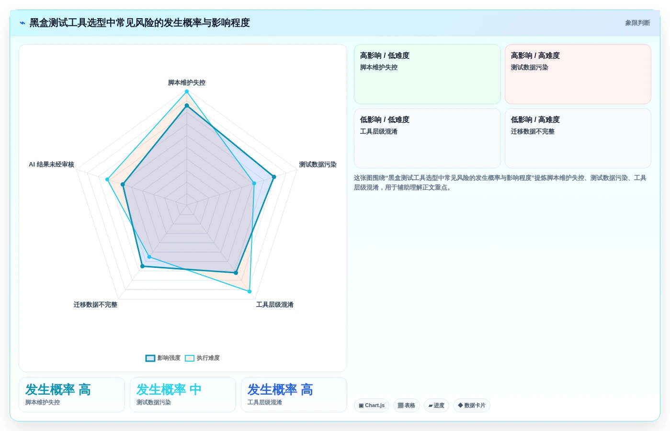Select the Chart.js tag chip
Screen dimensions: 670x431
[372, 406]
